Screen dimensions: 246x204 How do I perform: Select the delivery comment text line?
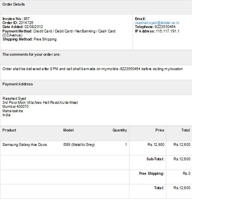(93, 69)
